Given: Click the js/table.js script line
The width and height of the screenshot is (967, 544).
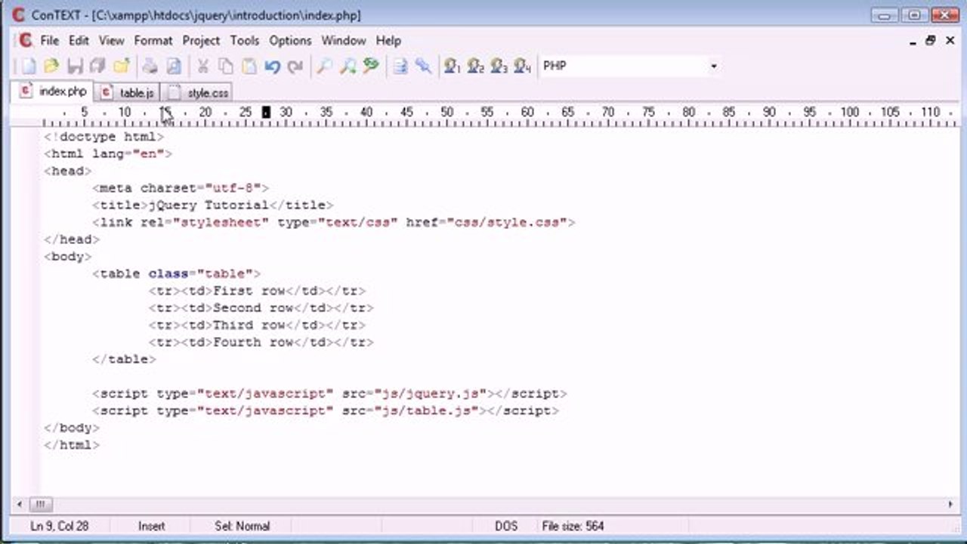Looking at the screenshot, I should (x=326, y=411).
